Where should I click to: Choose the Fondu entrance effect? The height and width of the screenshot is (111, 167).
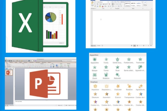click(x=106, y=61)
